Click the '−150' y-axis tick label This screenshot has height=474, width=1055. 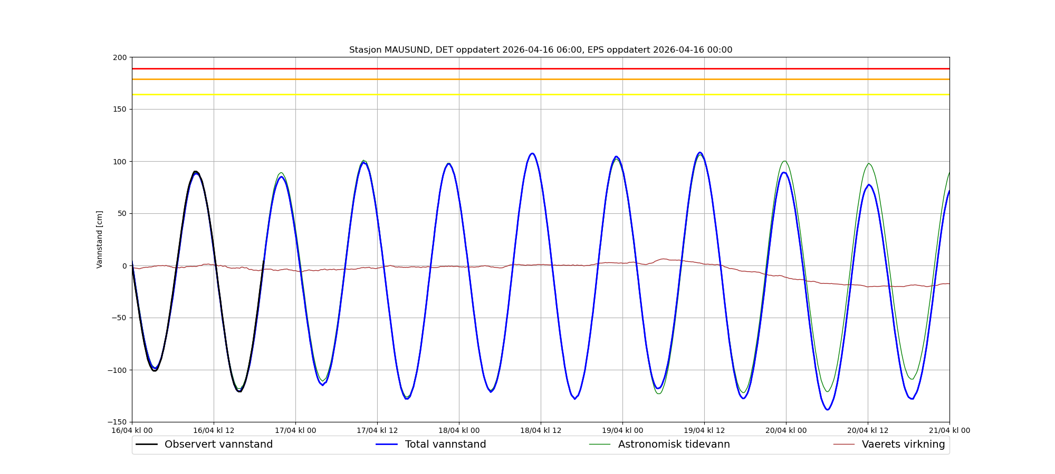(x=117, y=422)
